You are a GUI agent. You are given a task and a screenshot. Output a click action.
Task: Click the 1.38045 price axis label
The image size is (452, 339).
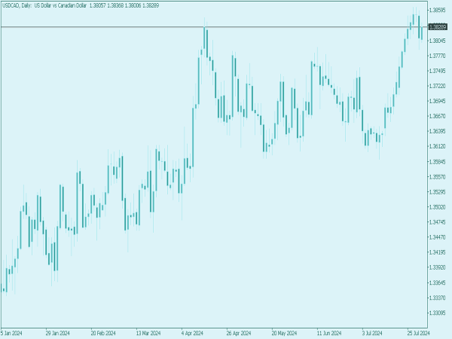pos(437,41)
